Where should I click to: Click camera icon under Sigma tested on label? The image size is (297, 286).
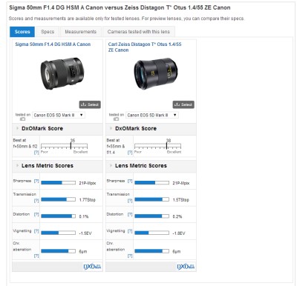[x=22, y=119]
